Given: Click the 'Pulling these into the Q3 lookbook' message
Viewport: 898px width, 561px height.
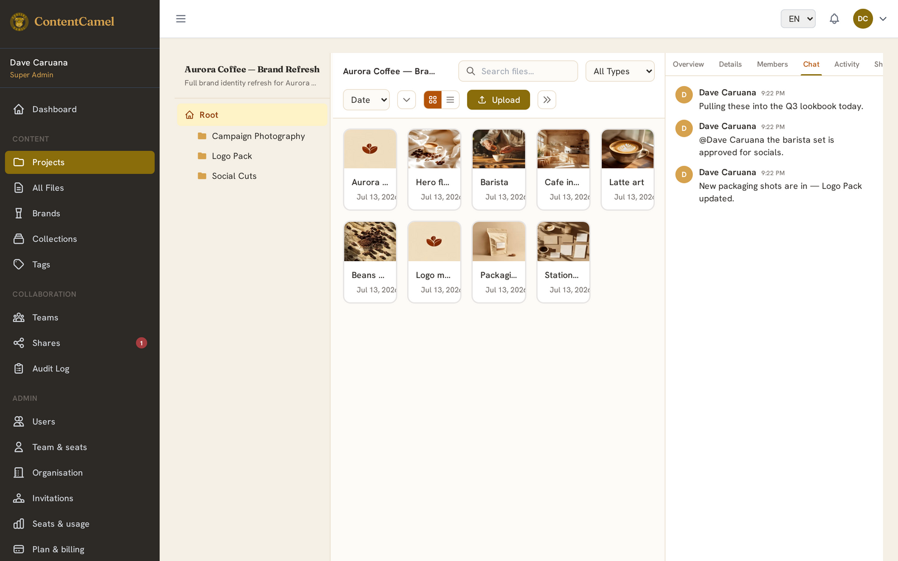Looking at the screenshot, I should tap(781, 107).
